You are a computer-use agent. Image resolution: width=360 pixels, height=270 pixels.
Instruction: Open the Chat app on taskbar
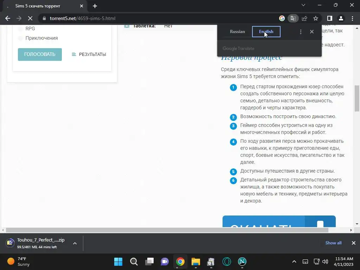pos(165,262)
